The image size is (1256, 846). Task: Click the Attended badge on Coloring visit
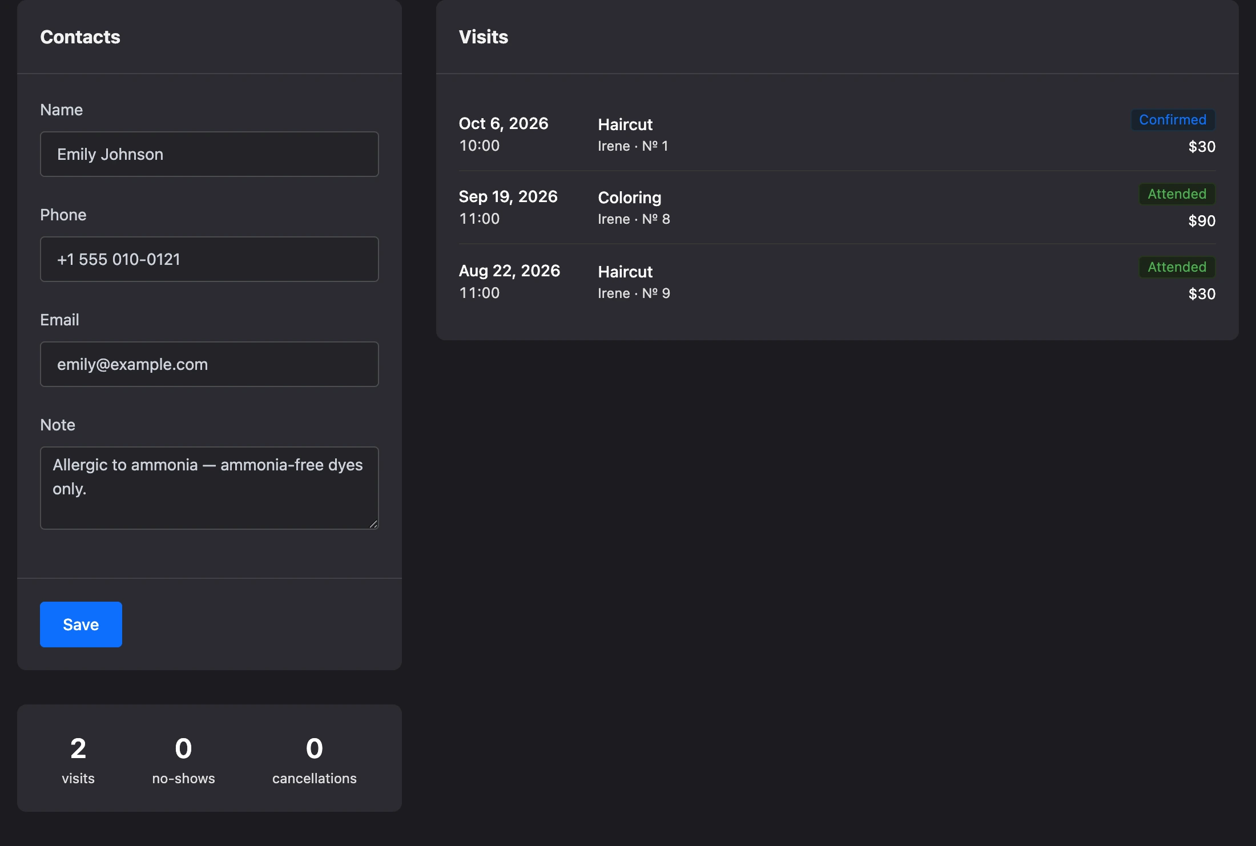click(1177, 194)
